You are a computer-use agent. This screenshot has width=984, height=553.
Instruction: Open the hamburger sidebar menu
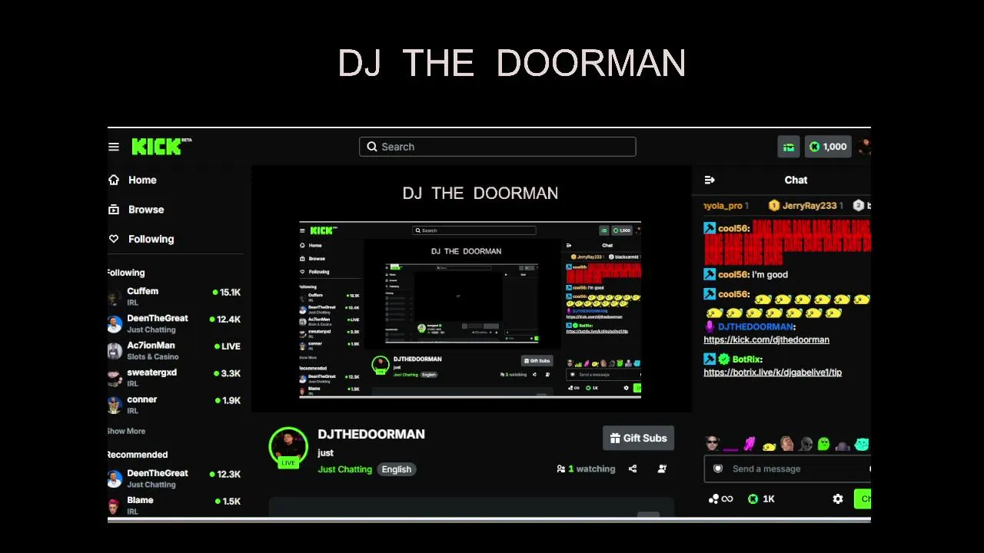pos(114,147)
